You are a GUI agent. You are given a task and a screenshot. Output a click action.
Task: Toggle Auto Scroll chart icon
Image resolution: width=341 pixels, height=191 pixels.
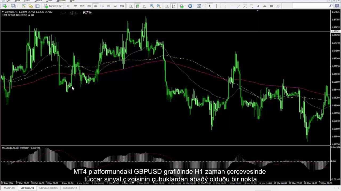167,6
